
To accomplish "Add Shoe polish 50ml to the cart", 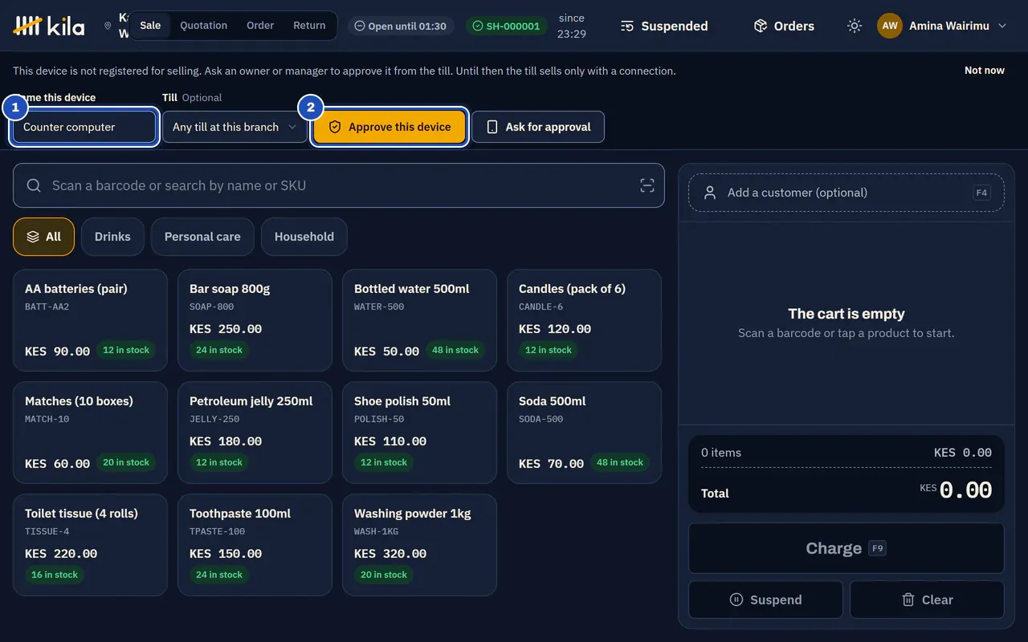I will point(419,433).
